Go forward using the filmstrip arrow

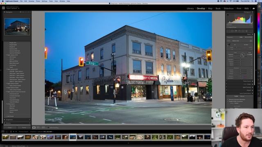(16, 131)
